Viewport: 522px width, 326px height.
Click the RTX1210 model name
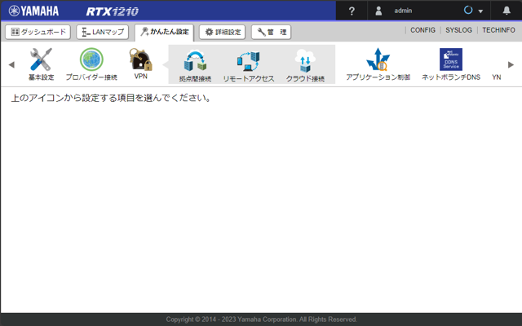click(x=113, y=11)
